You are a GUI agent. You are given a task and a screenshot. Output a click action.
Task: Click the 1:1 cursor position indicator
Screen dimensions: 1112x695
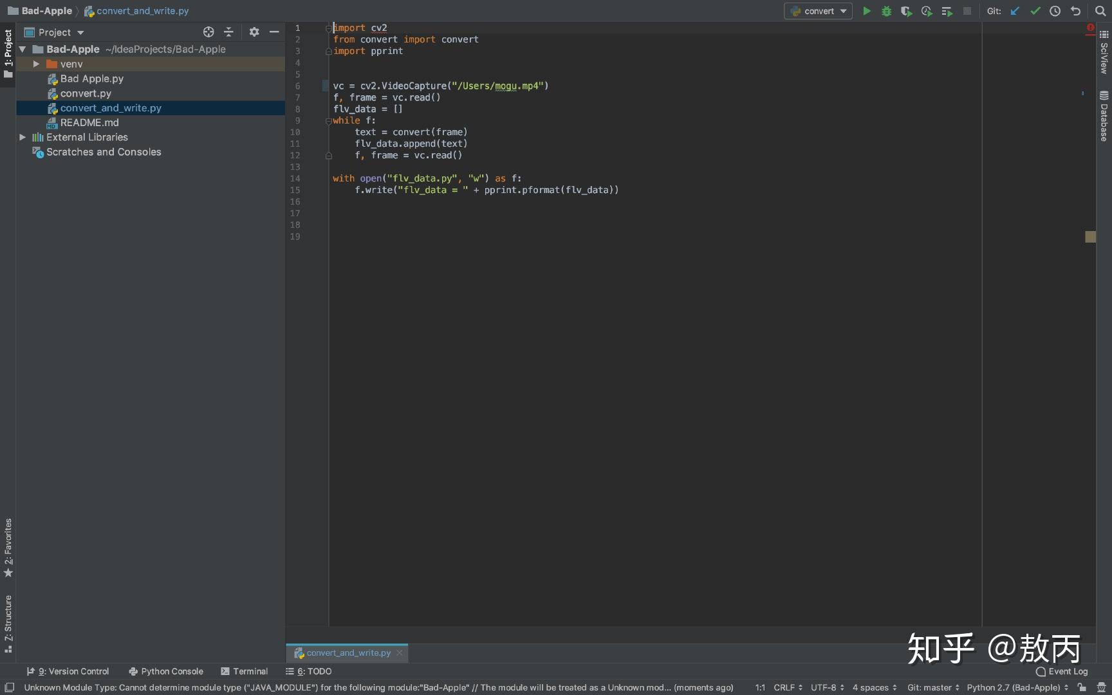[760, 687]
